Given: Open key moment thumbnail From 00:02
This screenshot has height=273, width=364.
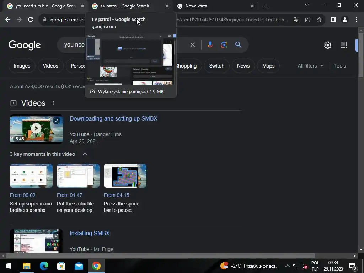Looking at the screenshot, I should pos(31,176).
